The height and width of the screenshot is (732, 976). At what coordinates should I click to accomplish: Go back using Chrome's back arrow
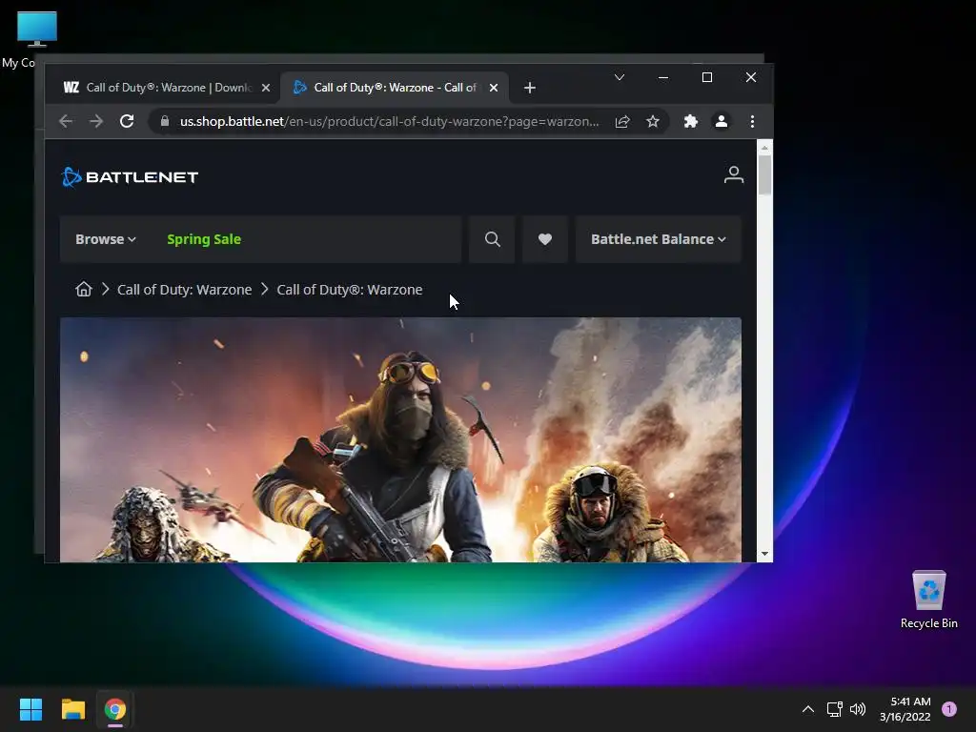point(66,121)
